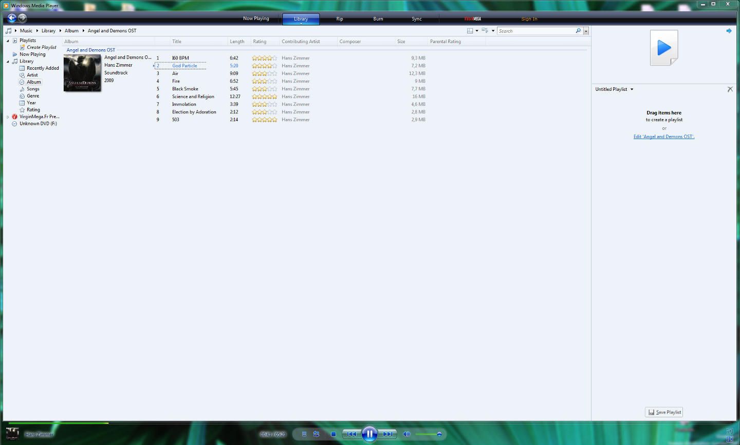Screen dimensions: 740x445
Task: Adjust the volume slider
Action: [x=429, y=434]
